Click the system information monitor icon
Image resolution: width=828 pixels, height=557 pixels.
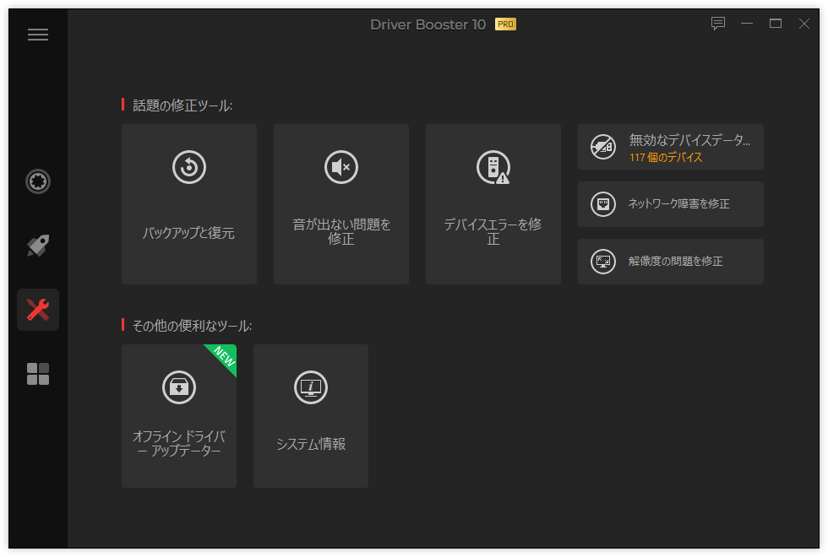(311, 387)
